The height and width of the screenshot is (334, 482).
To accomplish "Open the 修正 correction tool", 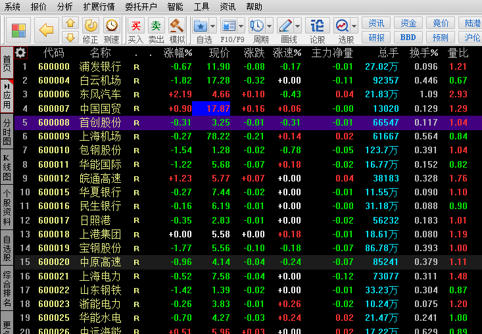I will click(91, 31).
